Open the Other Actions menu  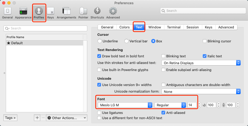(x=67, y=118)
